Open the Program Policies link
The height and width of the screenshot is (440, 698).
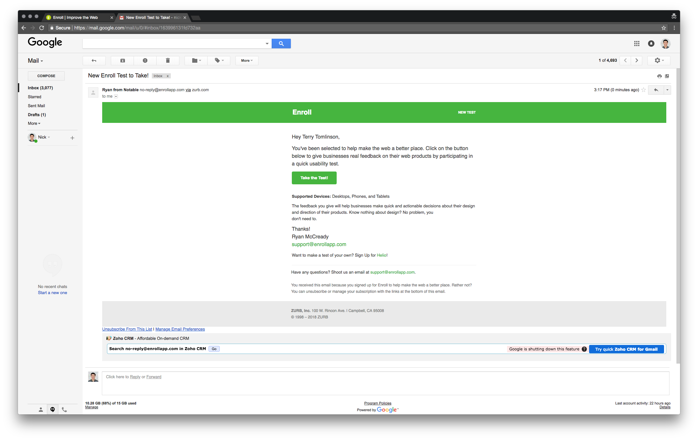378,404
